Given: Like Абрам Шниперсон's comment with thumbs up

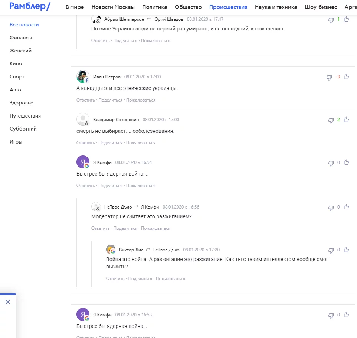Looking at the screenshot, I should 346,19.
